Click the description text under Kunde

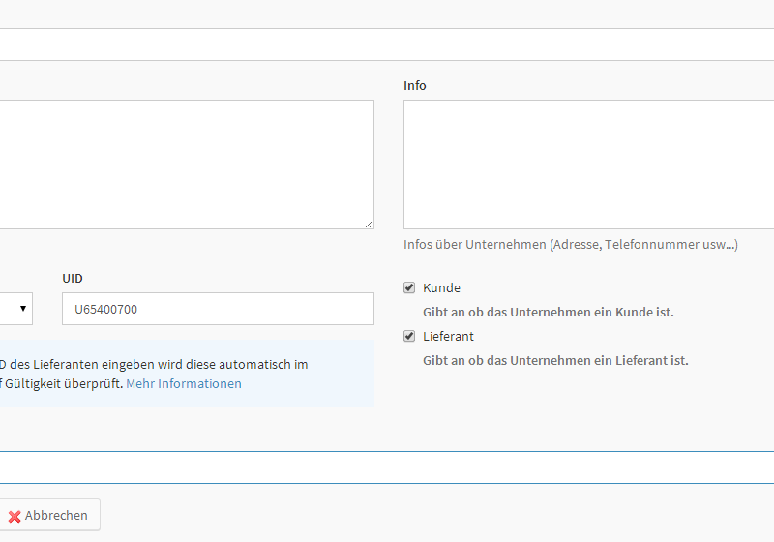[x=548, y=313]
